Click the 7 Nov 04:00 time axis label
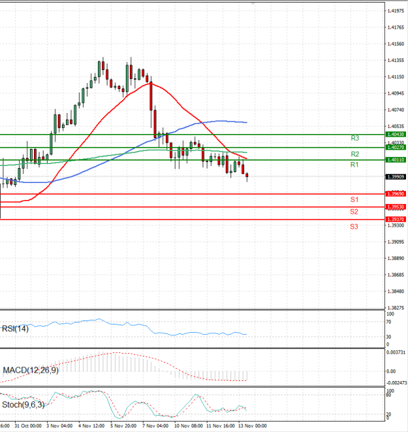 pyautogui.click(x=154, y=426)
